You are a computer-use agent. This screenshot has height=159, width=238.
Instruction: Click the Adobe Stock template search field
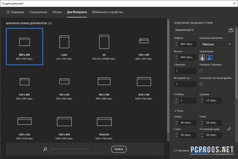point(79,149)
